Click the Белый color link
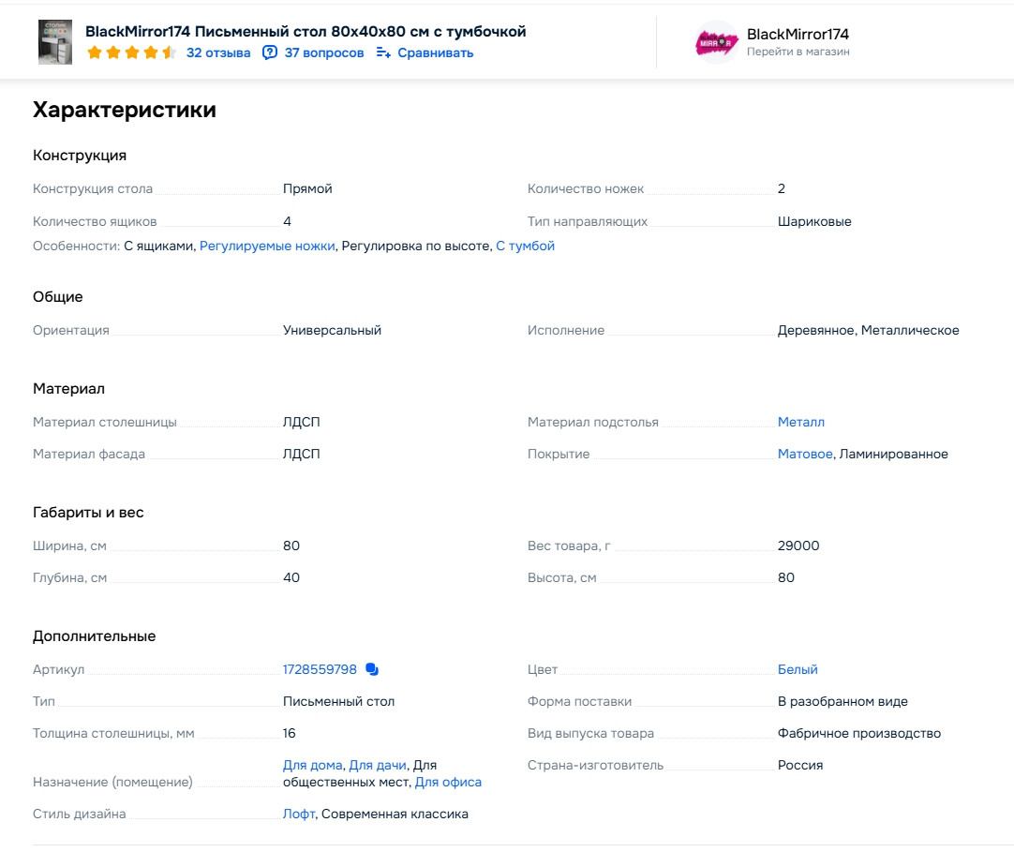This screenshot has height=852, width=1014. [798, 670]
